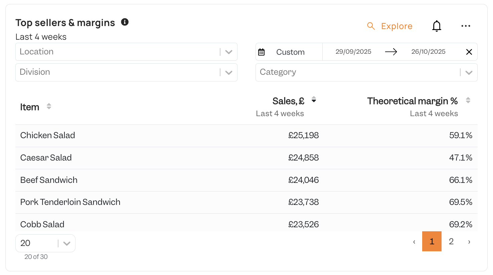Click the Explore search link

pos(390,26)
